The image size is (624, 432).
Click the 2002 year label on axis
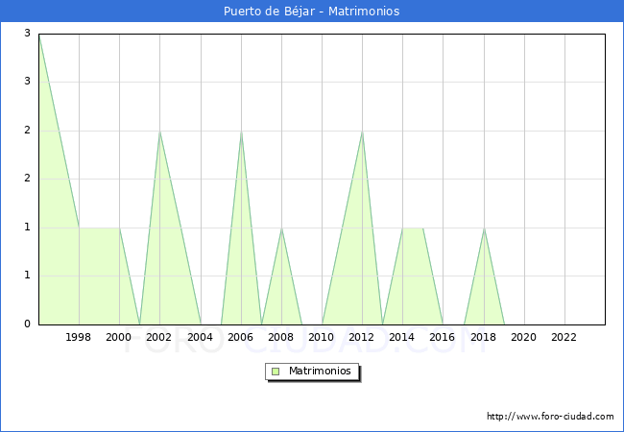[x=159, y=337]
